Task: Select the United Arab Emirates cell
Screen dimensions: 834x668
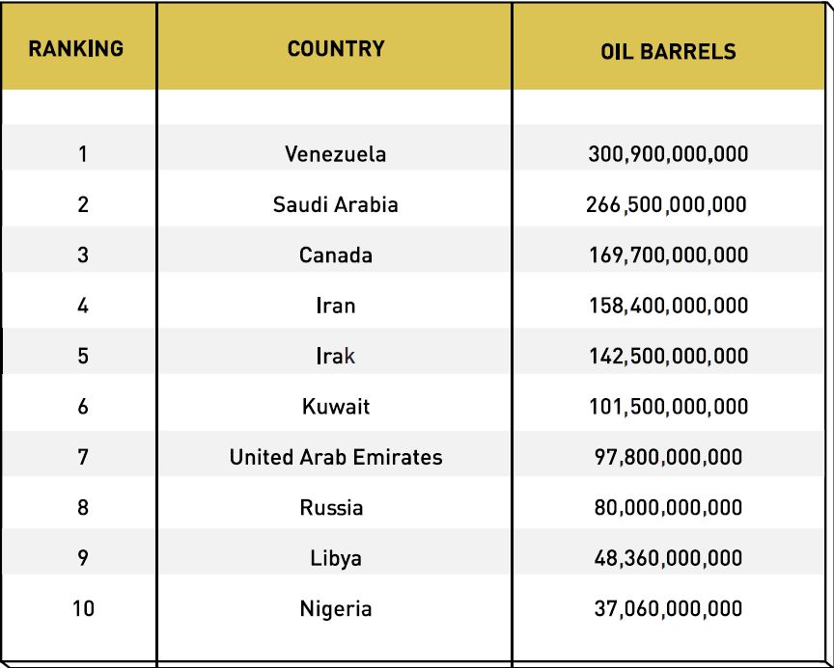Action: 336,457
